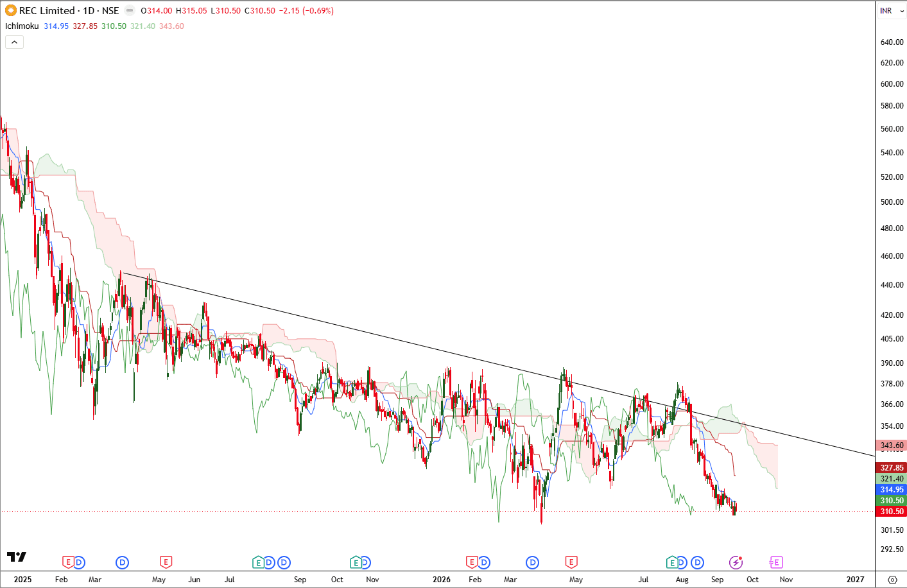907x588 pixels.
Task: Click the pink 343.60 price scale label
Action: pos(891,445)
